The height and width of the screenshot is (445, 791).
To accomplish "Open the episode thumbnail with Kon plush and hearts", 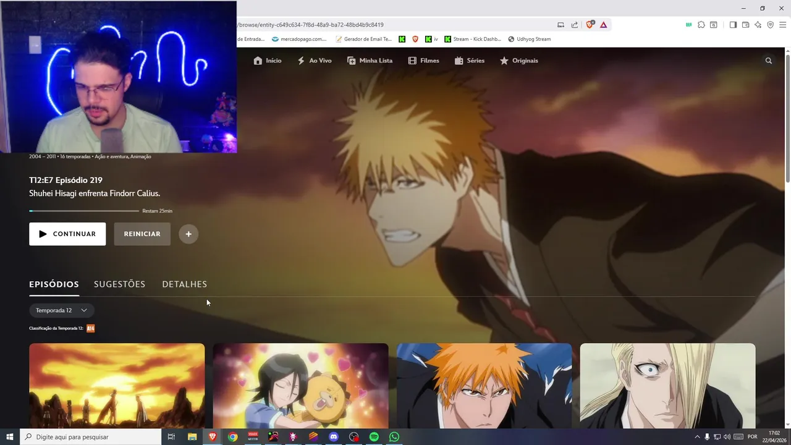I will pyautogui.click(x=300, y=386).
